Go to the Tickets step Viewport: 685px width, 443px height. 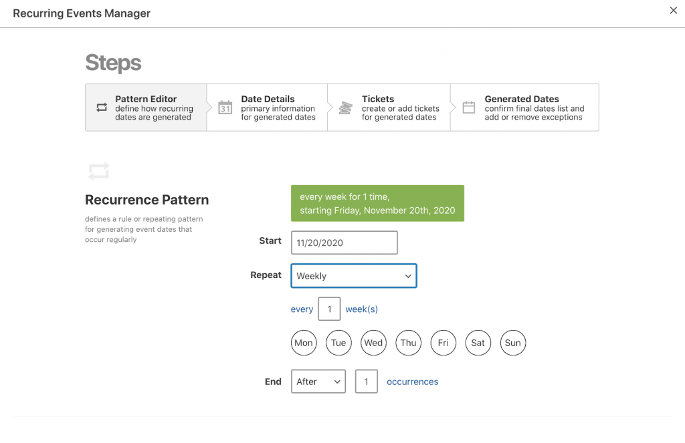click(x=389, y=108)
